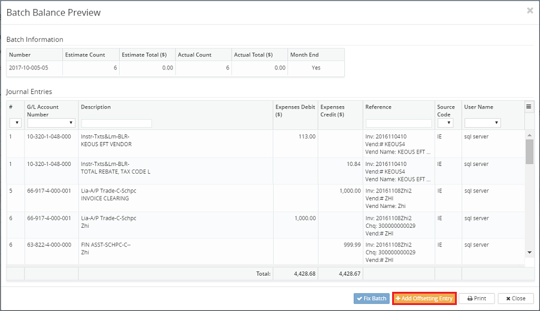Expand the # column filter dropdown
540x311 pixels.
point(16,123)
